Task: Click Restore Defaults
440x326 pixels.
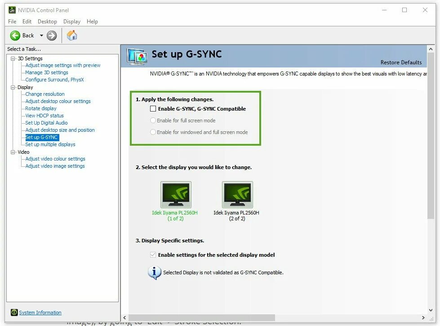Action: coord(401,63)
